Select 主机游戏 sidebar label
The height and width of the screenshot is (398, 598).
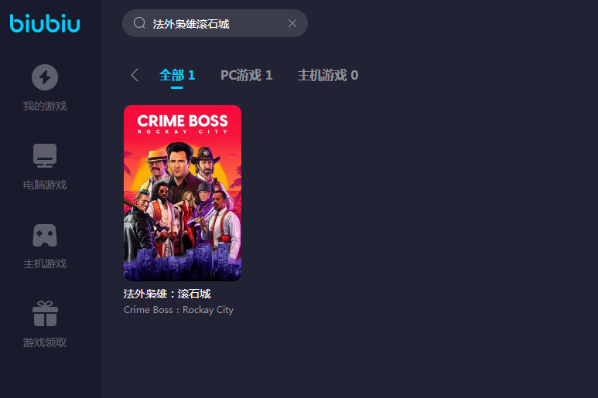(x=45, y=264)
